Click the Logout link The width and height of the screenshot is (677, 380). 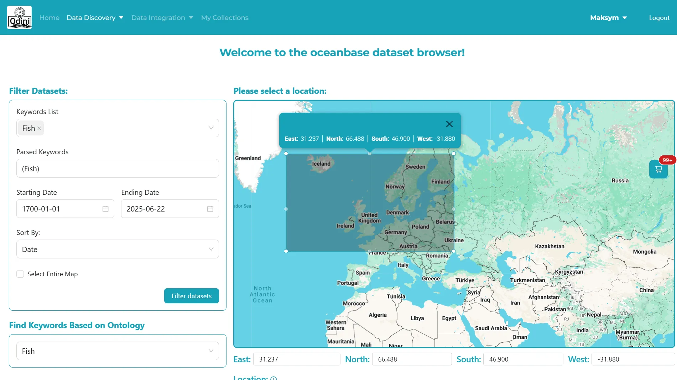tap(659, 18)
